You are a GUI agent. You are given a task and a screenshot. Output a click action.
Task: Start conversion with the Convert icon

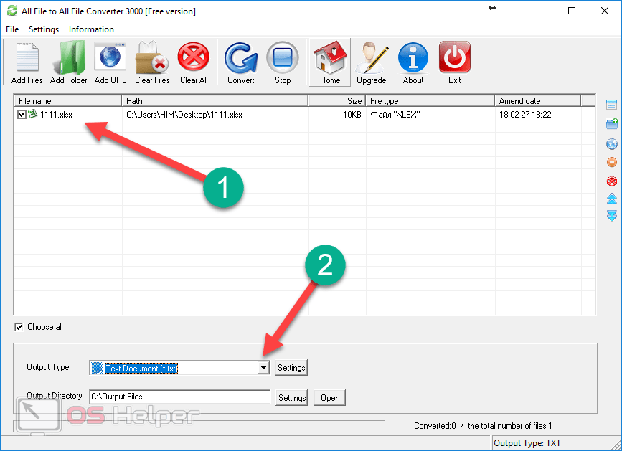[x=241, y=58]
